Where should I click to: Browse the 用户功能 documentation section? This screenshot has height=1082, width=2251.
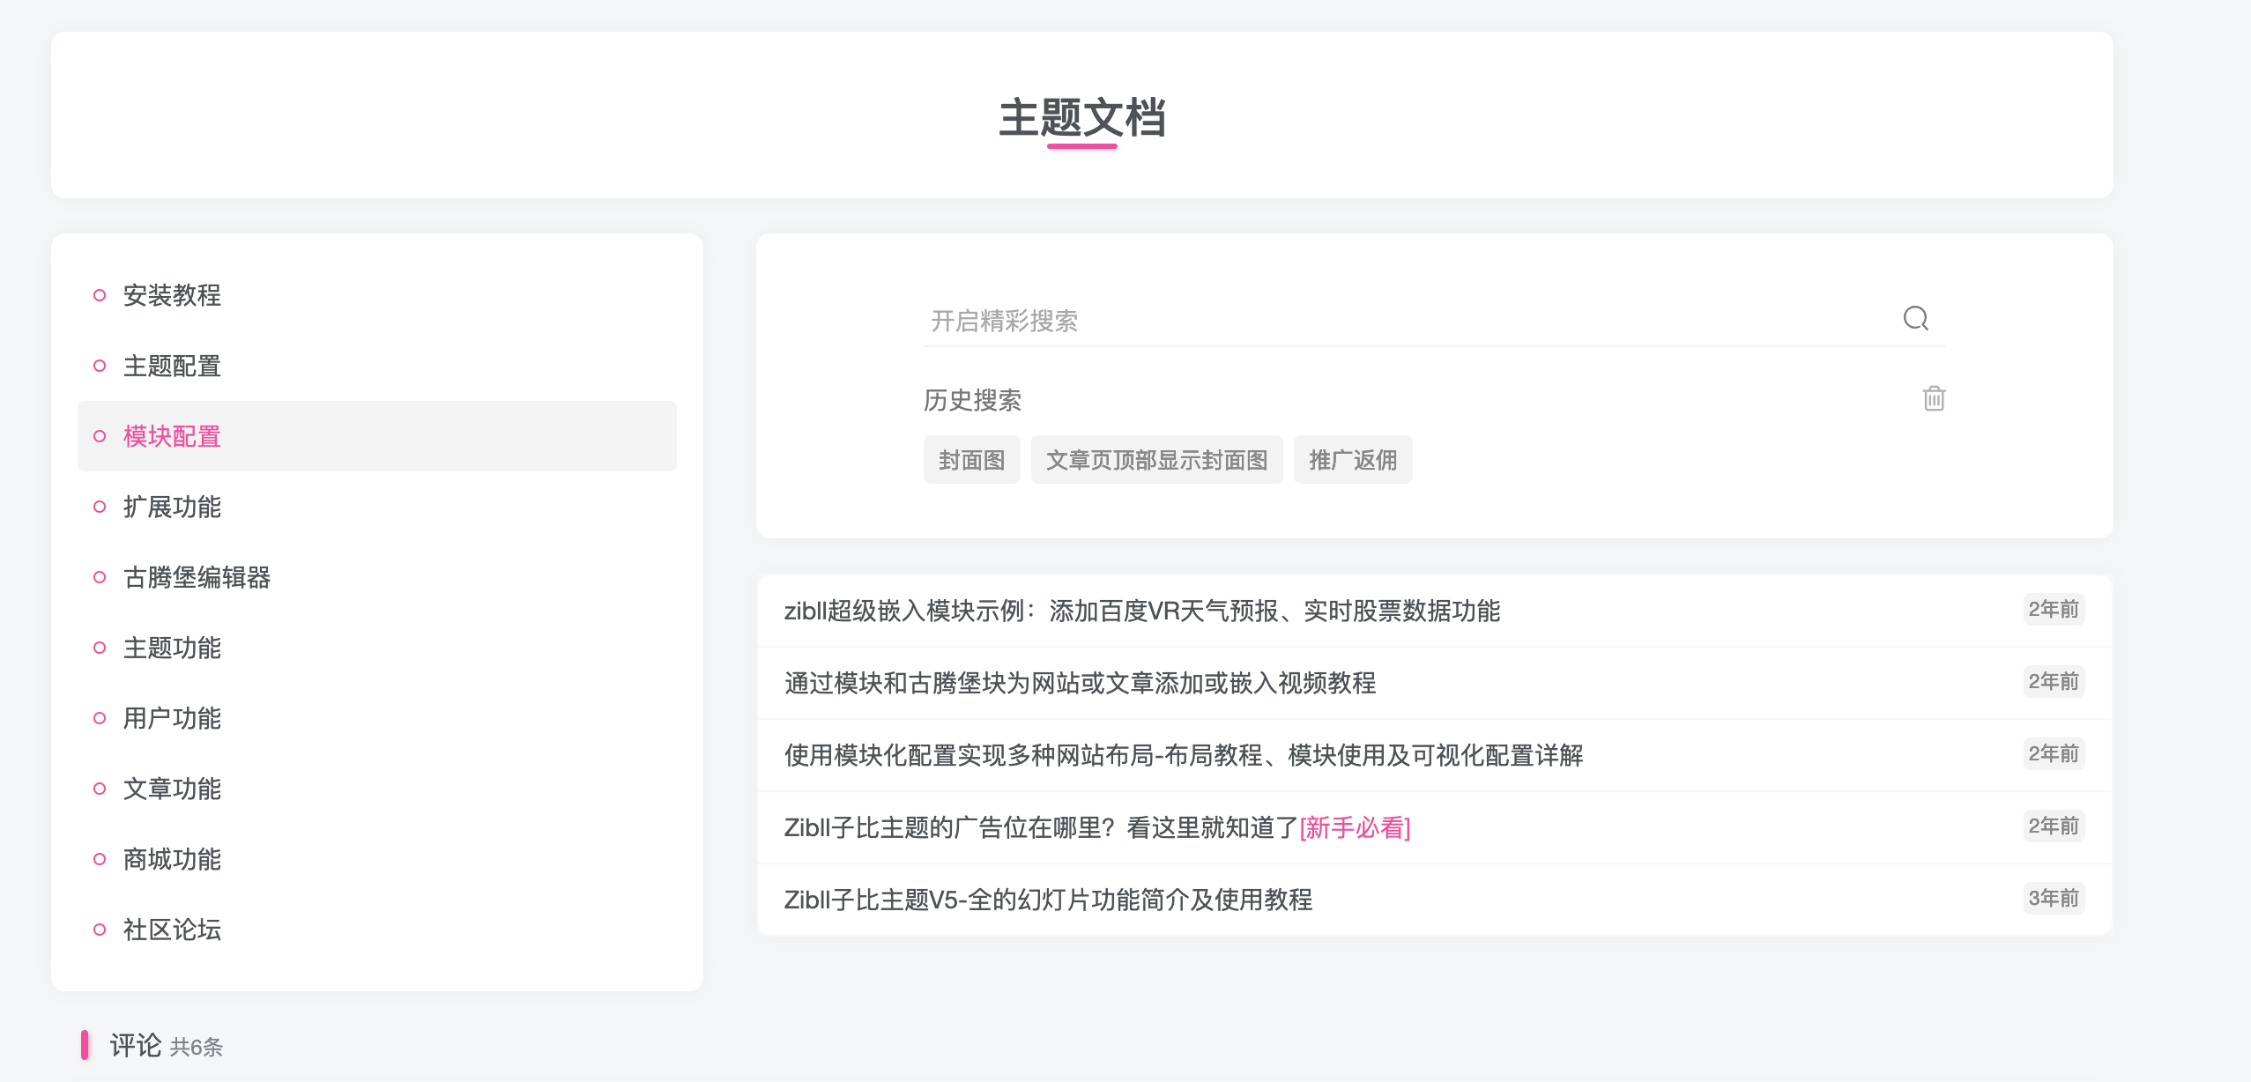[173, 717]
